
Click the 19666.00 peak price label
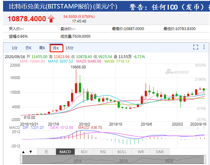coord(78,67)
